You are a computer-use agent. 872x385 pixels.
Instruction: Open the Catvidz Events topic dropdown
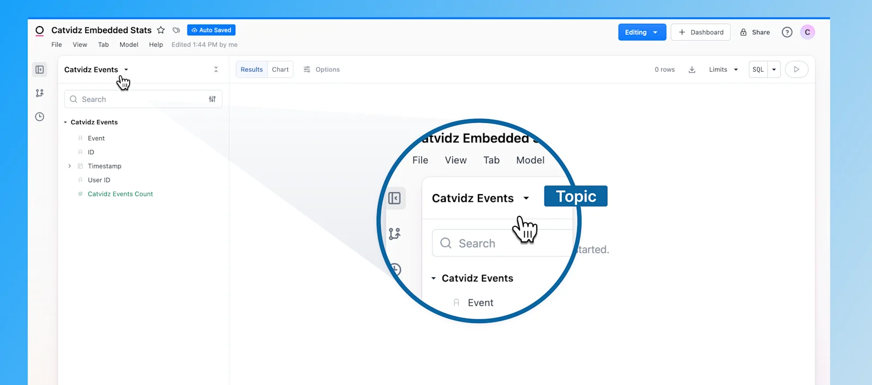pyautogui.click(x=96, y=70)
